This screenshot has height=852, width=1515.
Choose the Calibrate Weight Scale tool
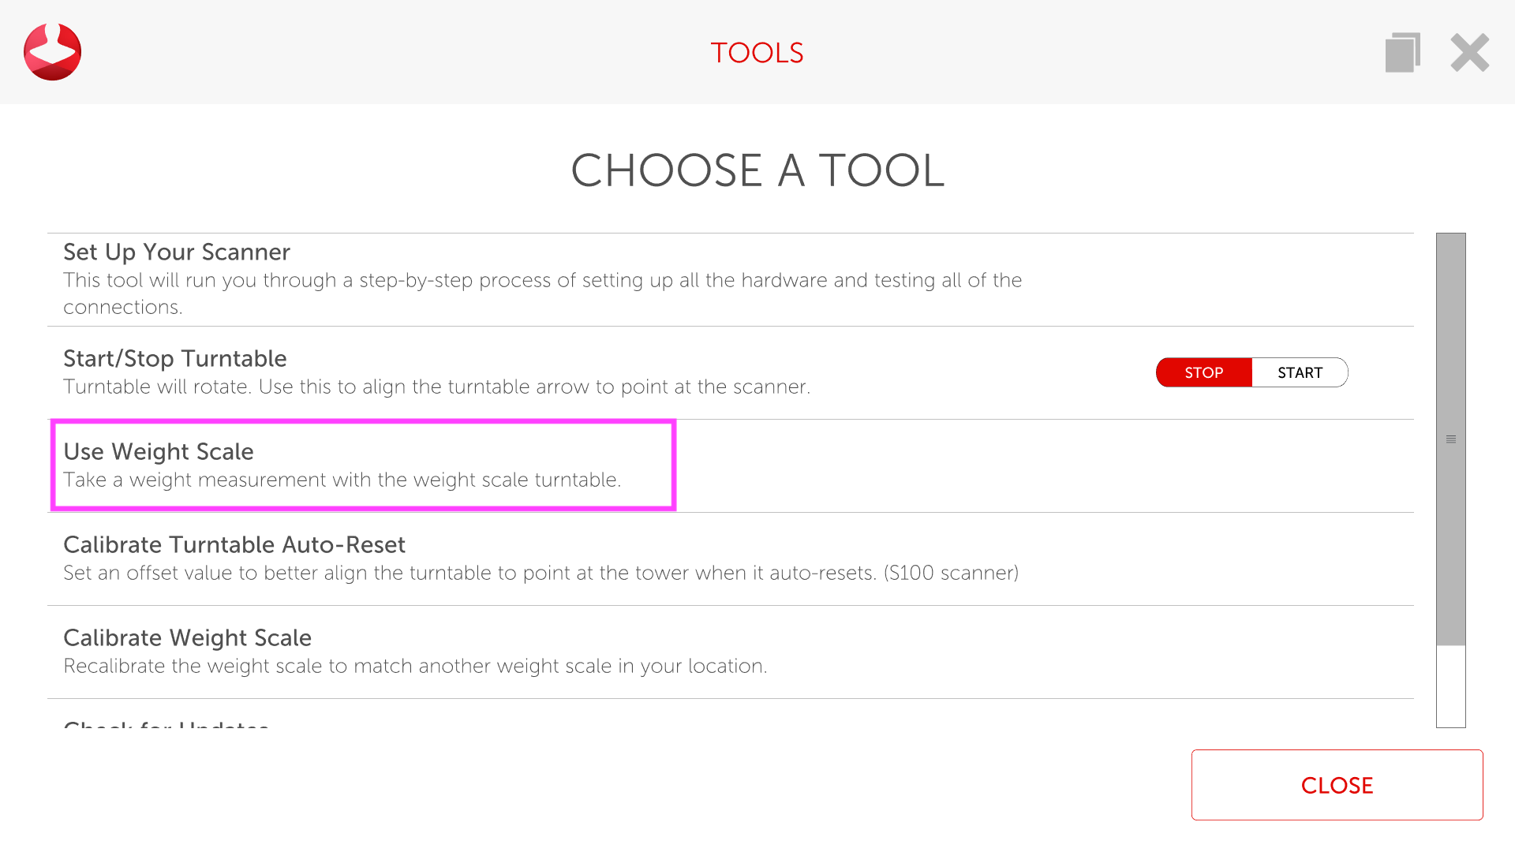187,637
